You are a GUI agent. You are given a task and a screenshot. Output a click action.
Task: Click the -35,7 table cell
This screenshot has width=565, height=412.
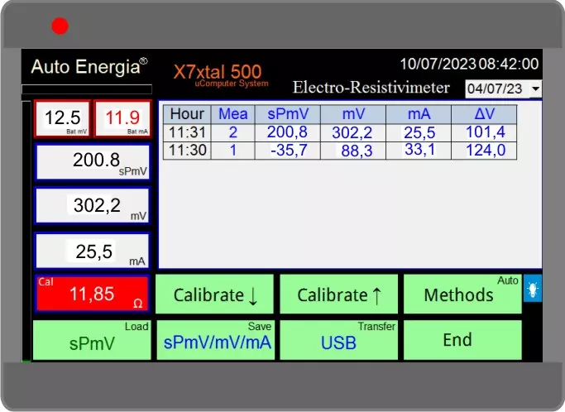pos(288,151)
